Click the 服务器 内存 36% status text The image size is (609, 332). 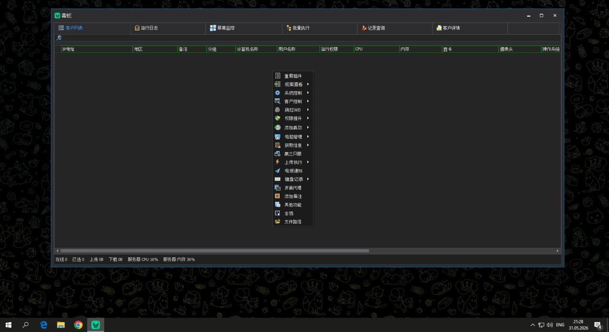tap(179, 260)
